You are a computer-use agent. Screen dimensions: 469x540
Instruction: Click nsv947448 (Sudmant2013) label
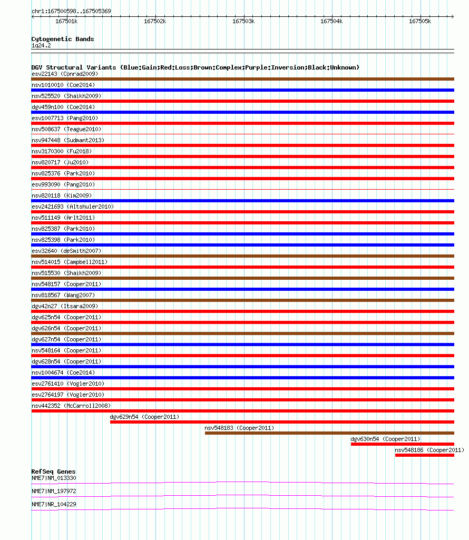click(68, 140)
